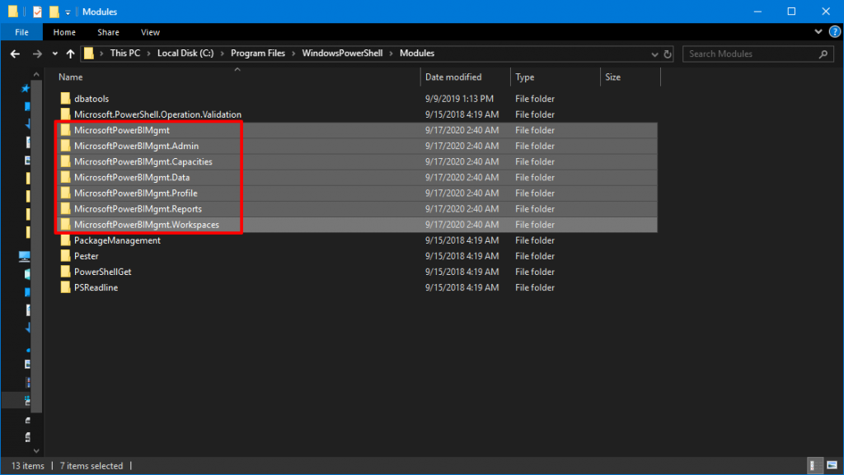Navigate to This PC breadcrumb
The height and width of the screenshot is (475, 844).
tap(125, 54)
